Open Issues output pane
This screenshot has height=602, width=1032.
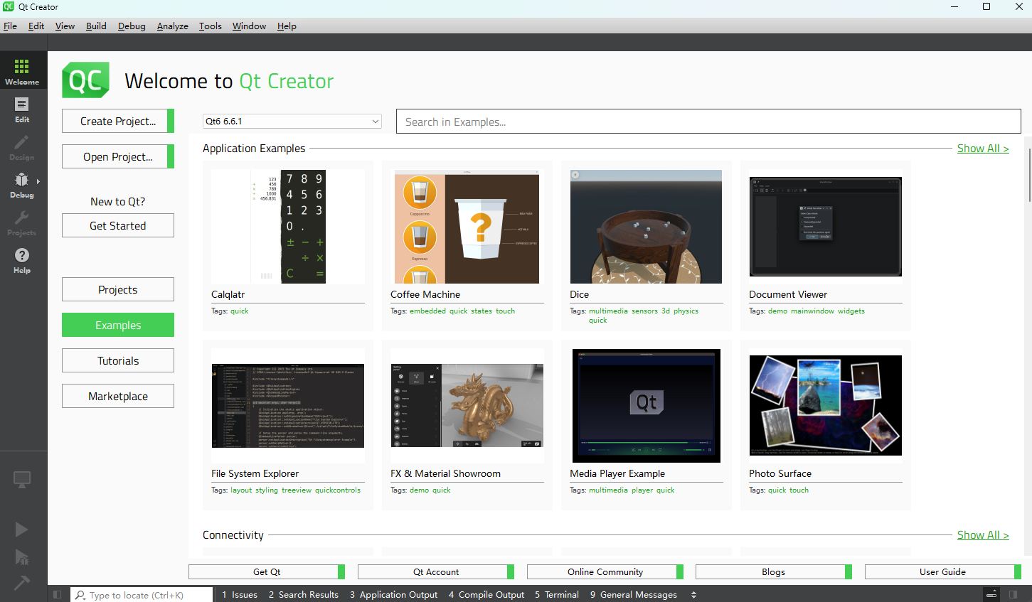pyautogui.click(x=240, y=594)
